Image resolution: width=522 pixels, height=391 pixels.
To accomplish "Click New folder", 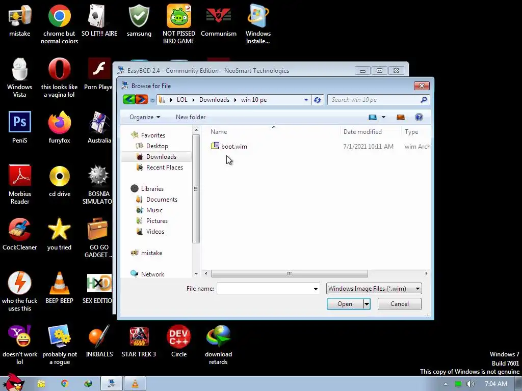I will (191, 117).
